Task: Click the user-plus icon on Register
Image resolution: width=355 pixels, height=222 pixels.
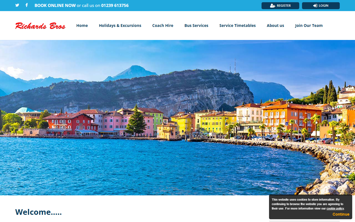Action: click(x=273, y=6)
